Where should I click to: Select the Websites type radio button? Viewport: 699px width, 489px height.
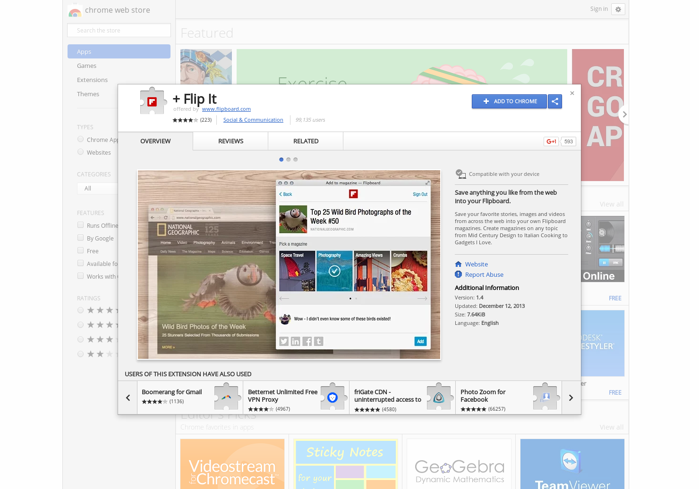[x=80, y=152]
